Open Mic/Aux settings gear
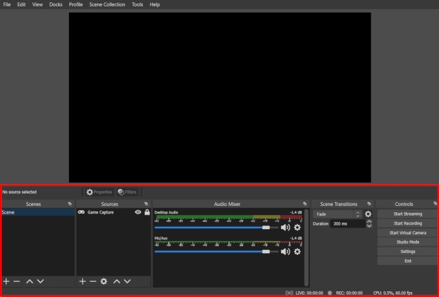This screenshot has width=439, height=297. 297,252
